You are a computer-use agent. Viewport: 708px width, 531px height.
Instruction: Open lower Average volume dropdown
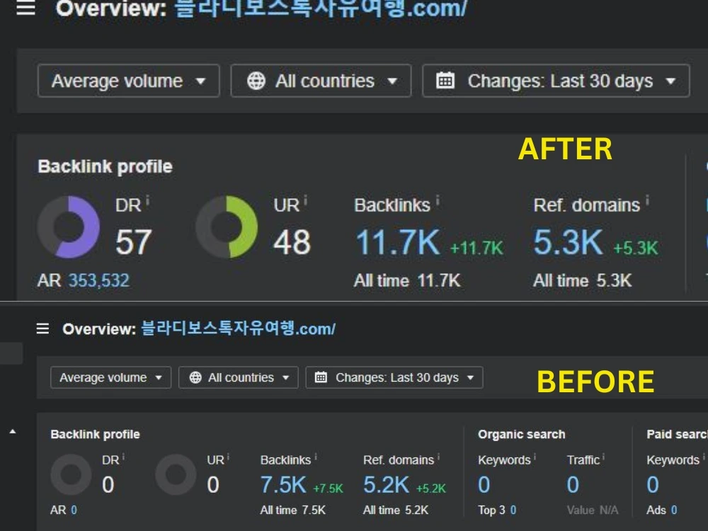pyautogui.click(x=110, y=377)
